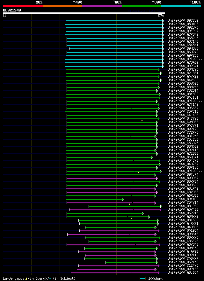Click the cyan alignment bar for A7QA69
Image resolution: width=204 pixels, height=281 pixels.
click(114, 63)
